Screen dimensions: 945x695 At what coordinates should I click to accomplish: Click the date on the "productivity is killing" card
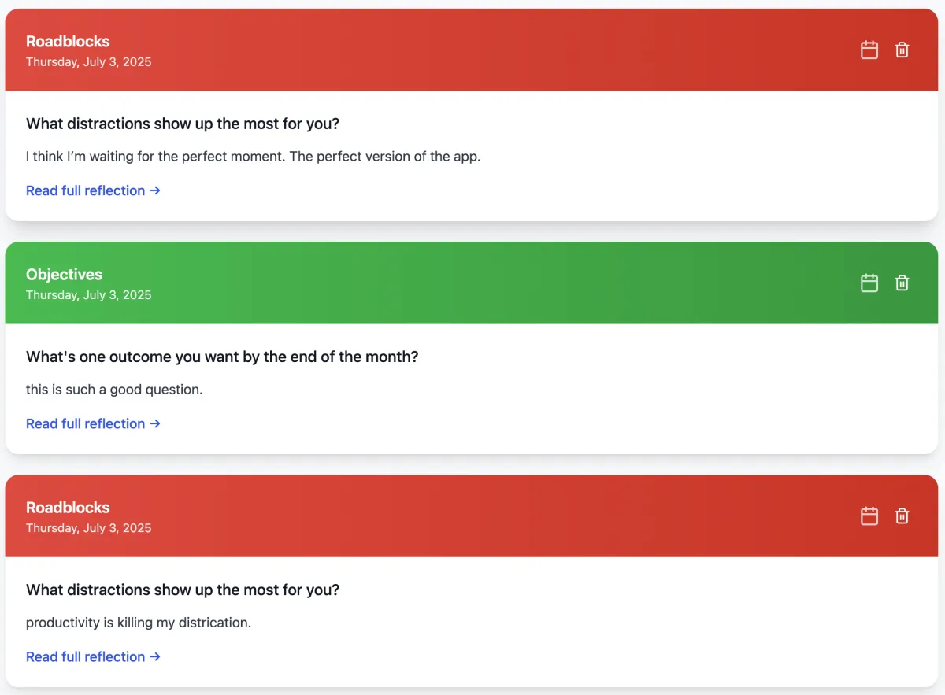88,528
